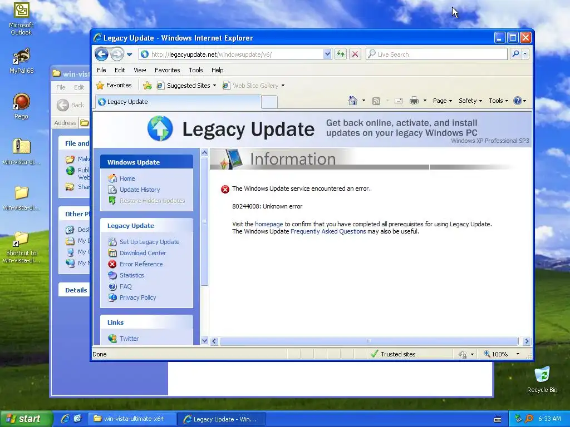The width and height of the screenshot is (570, 427).
Task: Open the Tools menu in menu bar
Action: tap(195, 70)
